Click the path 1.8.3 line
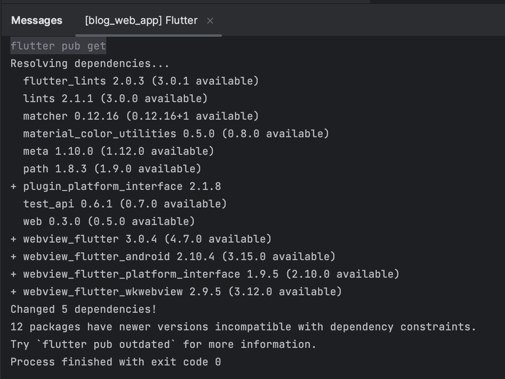The width and height of the screenshot is (505, 379). pos(112,169)
